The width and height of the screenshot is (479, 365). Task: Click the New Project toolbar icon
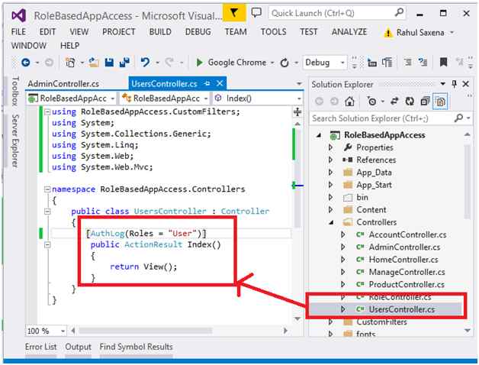pos(70,63)
